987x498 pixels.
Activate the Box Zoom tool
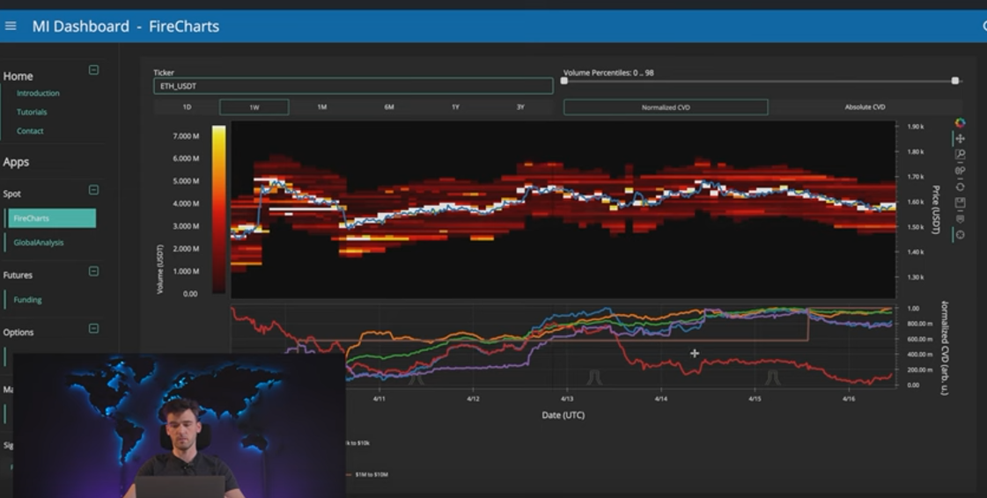960,155
